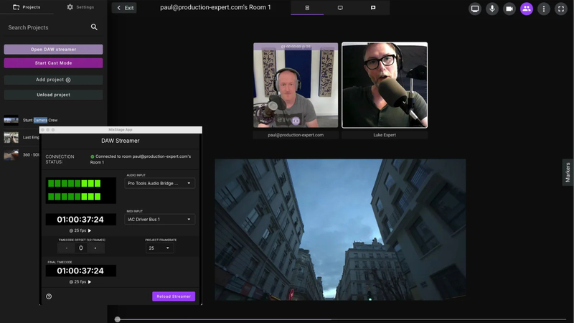Click the Luke Expert name label
This screenshot has height=323, width=574.
(385, 135)
